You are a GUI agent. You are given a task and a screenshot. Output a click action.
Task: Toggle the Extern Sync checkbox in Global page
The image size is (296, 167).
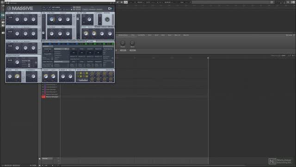[x=52, y=59]
